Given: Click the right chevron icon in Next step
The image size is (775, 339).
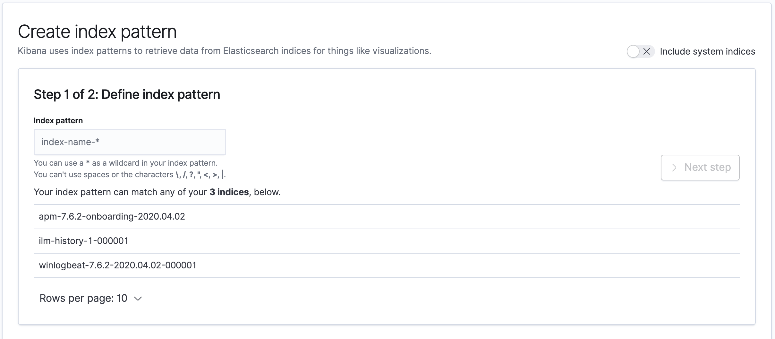Looking at the screenshot, I should pyautogui.click(x=674, y=168).
